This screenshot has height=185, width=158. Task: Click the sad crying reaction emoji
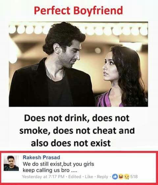127,176
